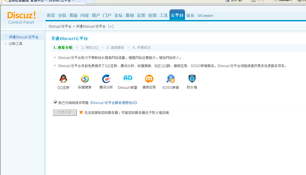The image size is (306, 175).
Task: Open the 内容 menu
Action: pyautogui.click(x=85, y=15)
